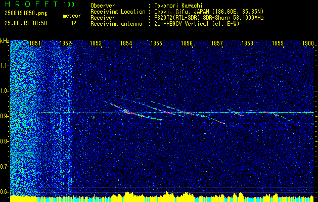Click the HROFFT title text
318x202 pixels.
(31, 4)
